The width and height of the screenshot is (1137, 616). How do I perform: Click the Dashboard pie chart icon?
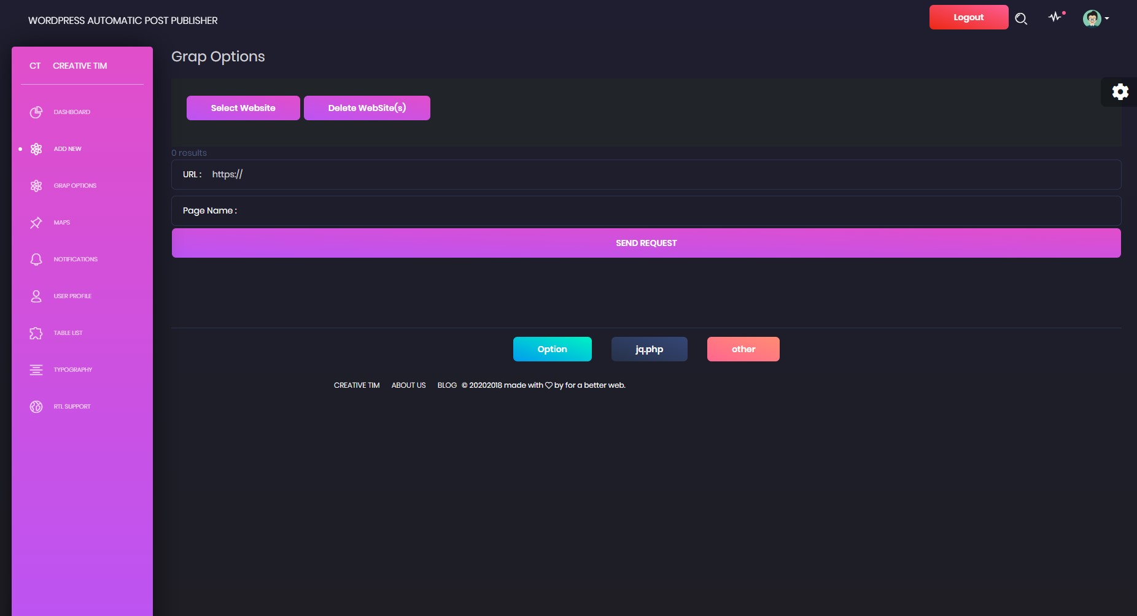pos(36,112)
